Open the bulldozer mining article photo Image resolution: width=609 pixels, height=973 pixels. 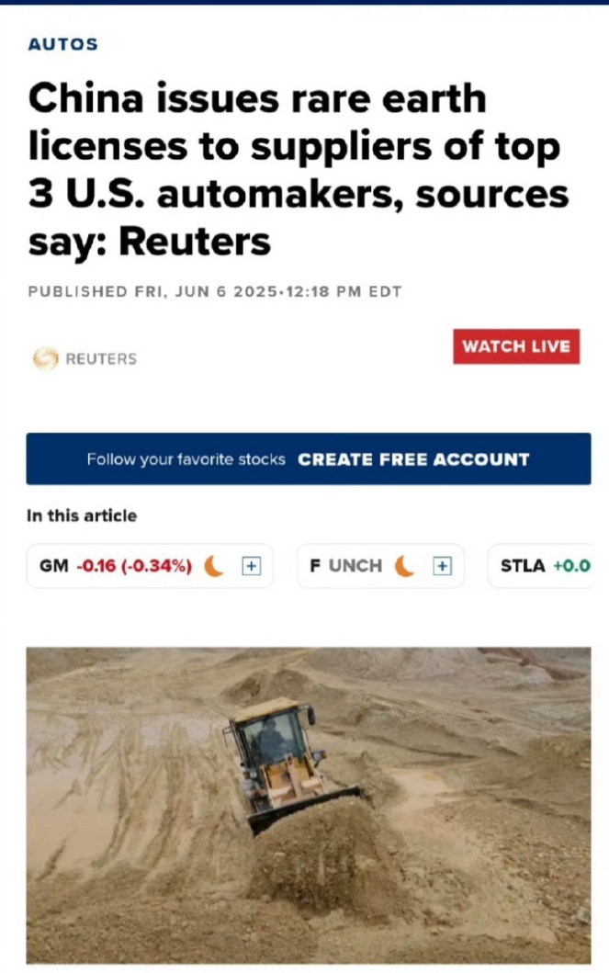(309, 805)
